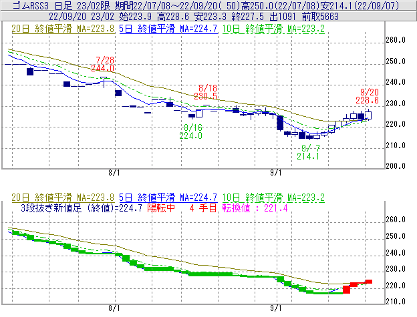Click the period text 22/07/08～22/09/20

175,5
